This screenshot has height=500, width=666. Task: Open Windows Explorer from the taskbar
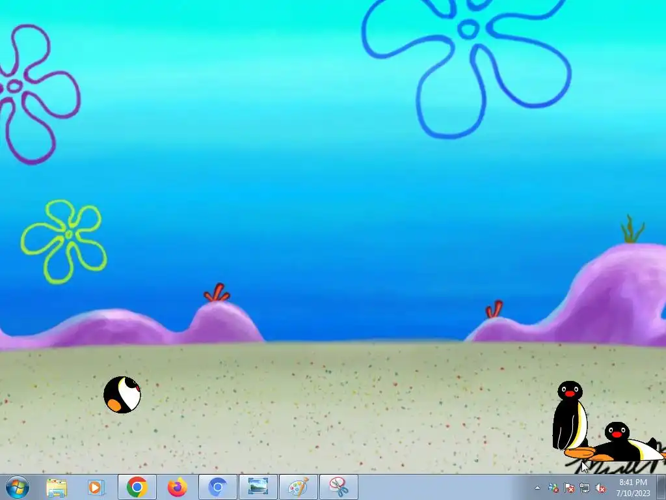[x=57, y=487]
